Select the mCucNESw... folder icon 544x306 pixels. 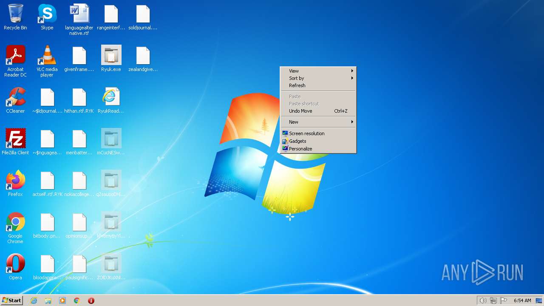[x=111, y=142]
